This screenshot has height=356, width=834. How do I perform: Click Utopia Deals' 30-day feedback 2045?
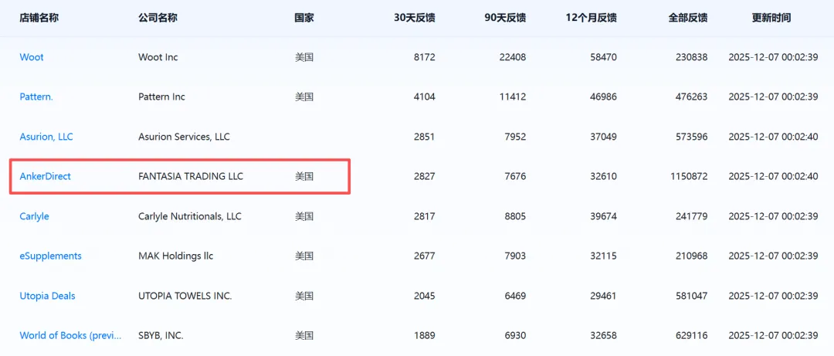[x=425, y=296]
